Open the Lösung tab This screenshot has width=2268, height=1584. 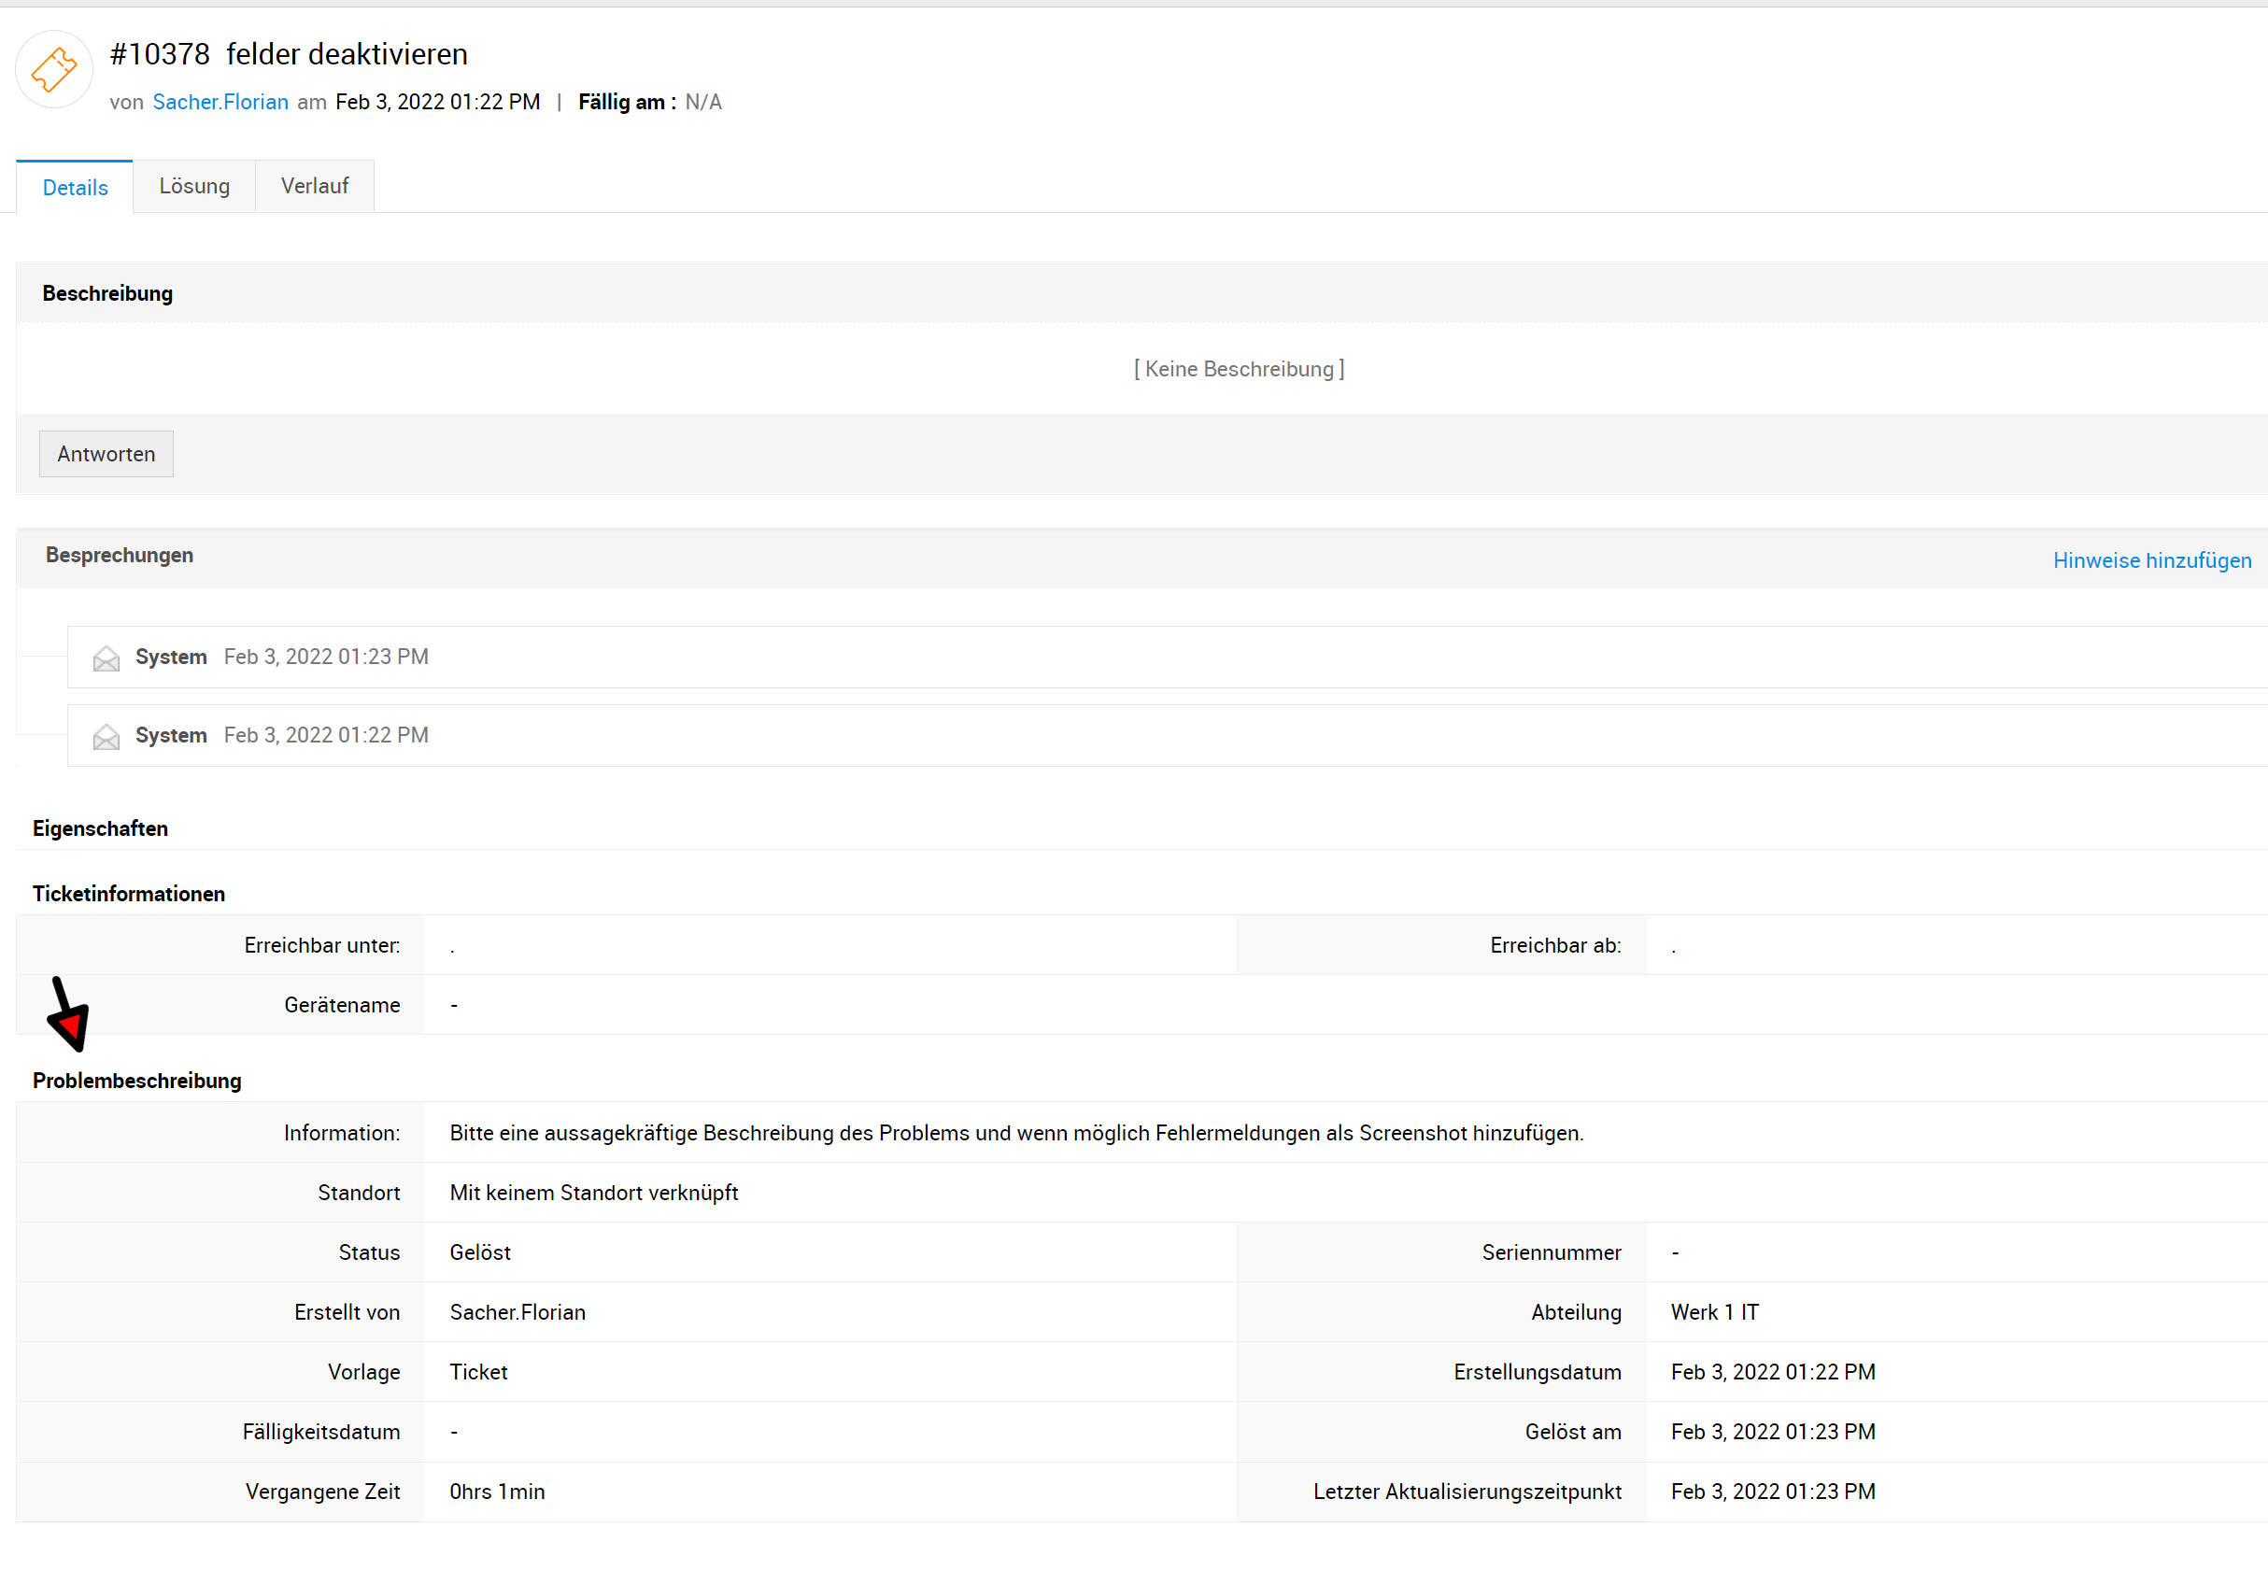(x=193, y=186)
